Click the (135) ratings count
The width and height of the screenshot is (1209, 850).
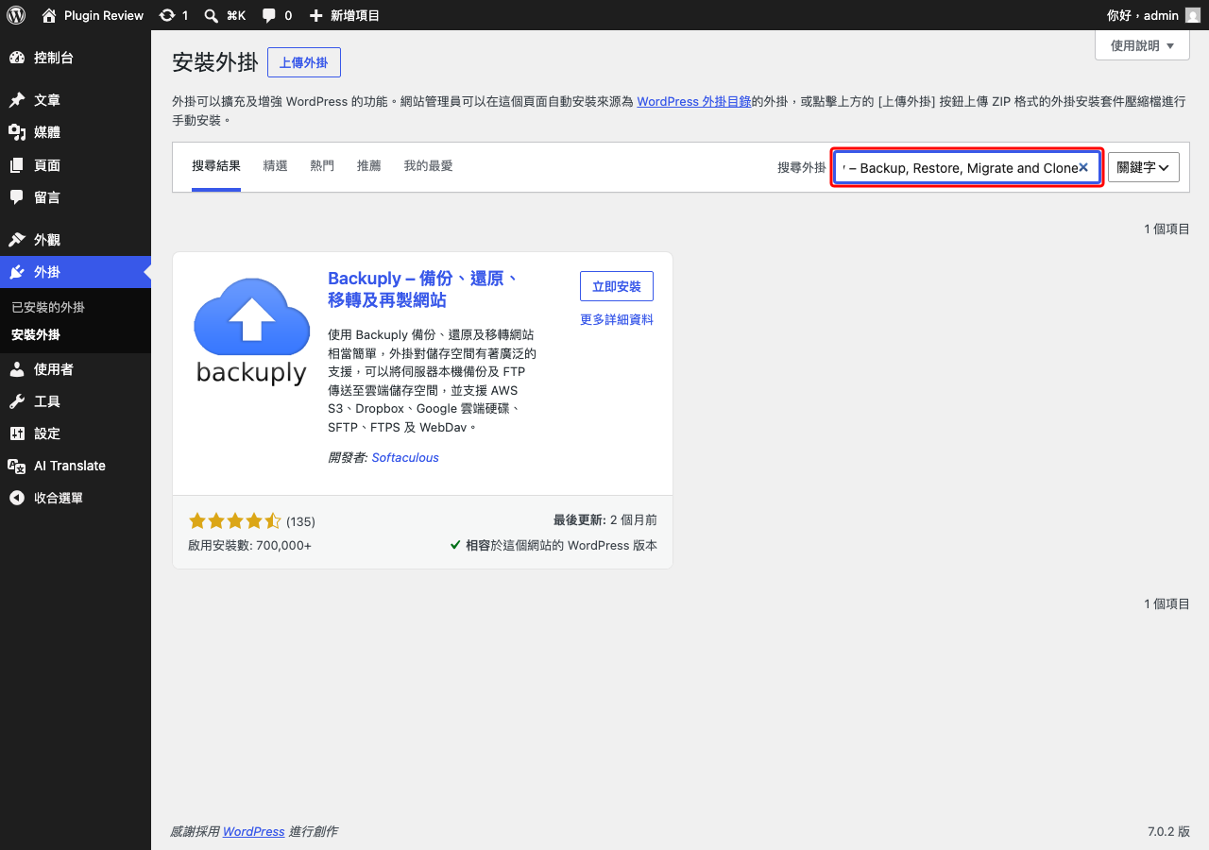(300, 521)
